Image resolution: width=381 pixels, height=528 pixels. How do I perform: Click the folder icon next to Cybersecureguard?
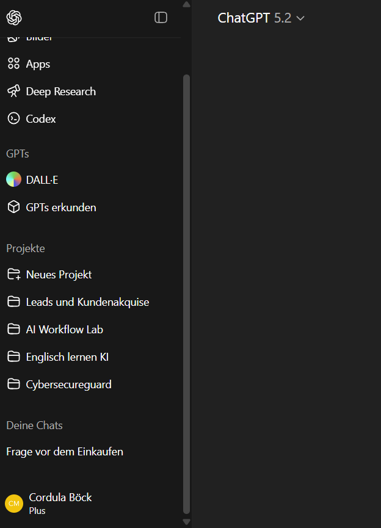point(13,384)
